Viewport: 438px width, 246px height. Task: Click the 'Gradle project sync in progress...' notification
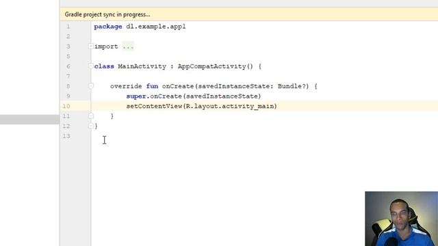tap(107, 14)
